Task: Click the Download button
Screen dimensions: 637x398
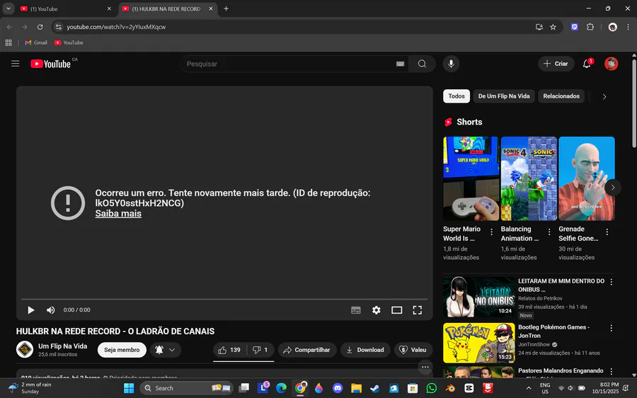Action: click(365, 350)
